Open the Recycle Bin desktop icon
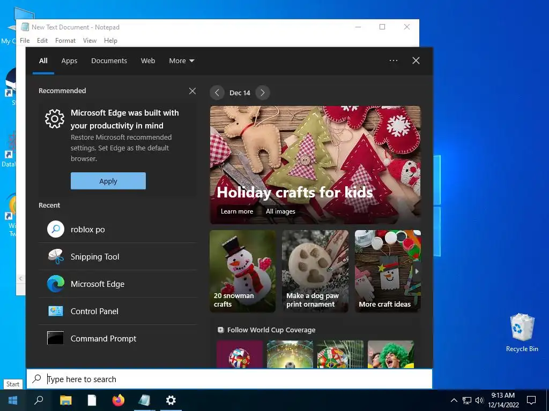The width and height of the screenshot is (549, 411). pos(522,332)
